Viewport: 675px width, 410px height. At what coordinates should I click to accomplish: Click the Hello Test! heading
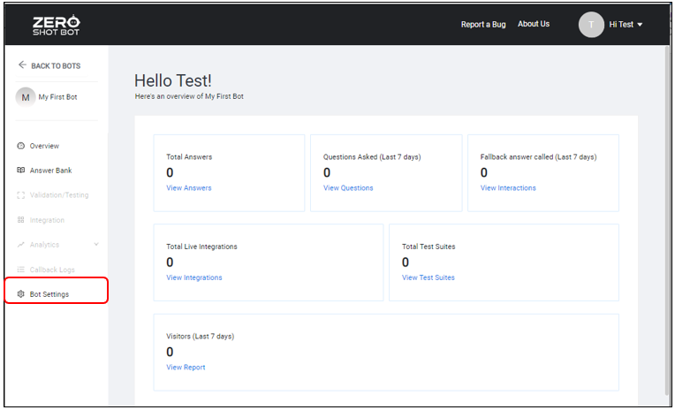coord(172,80)
